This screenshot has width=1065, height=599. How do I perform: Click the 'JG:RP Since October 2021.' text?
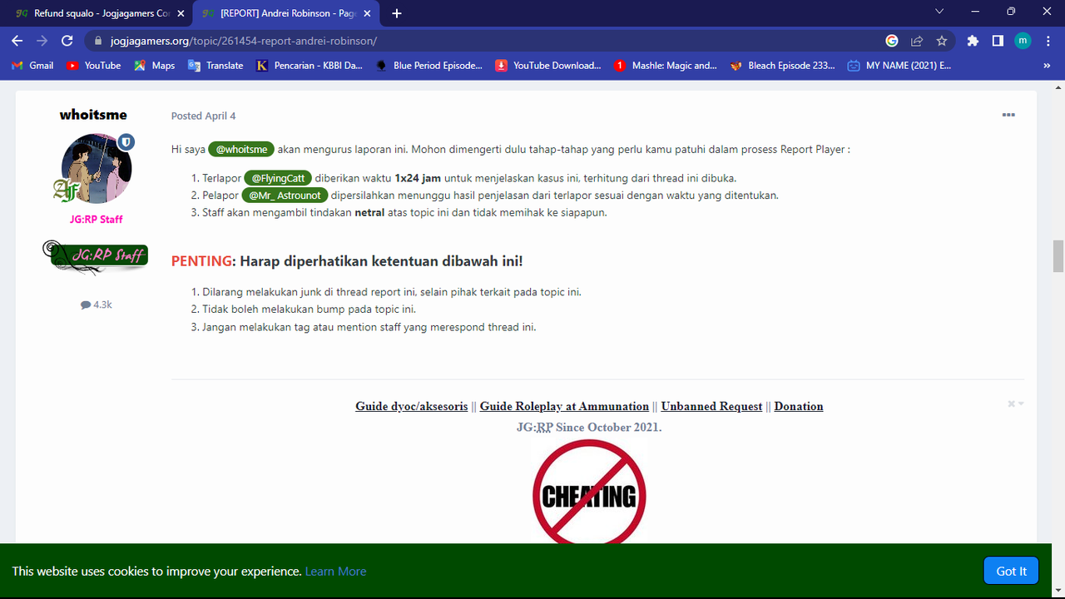(x=589, y=427)
